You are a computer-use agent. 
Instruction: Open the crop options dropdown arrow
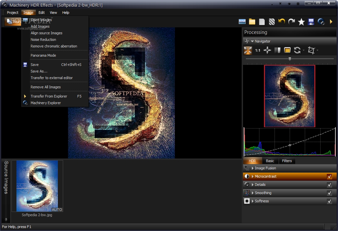(317, 50)
